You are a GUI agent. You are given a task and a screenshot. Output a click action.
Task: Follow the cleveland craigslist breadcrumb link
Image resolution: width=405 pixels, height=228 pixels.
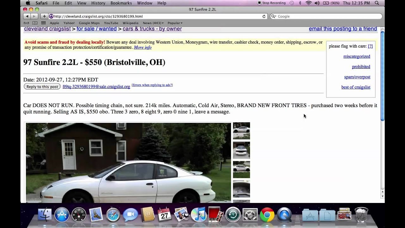coord(47,29)
